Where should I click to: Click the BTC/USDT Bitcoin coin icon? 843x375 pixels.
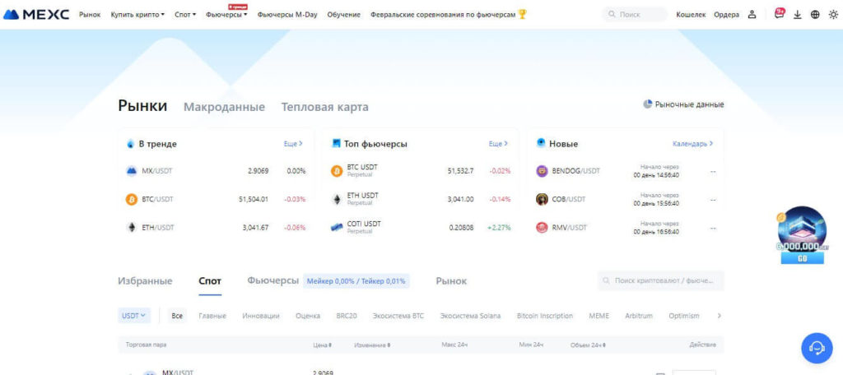131,199
